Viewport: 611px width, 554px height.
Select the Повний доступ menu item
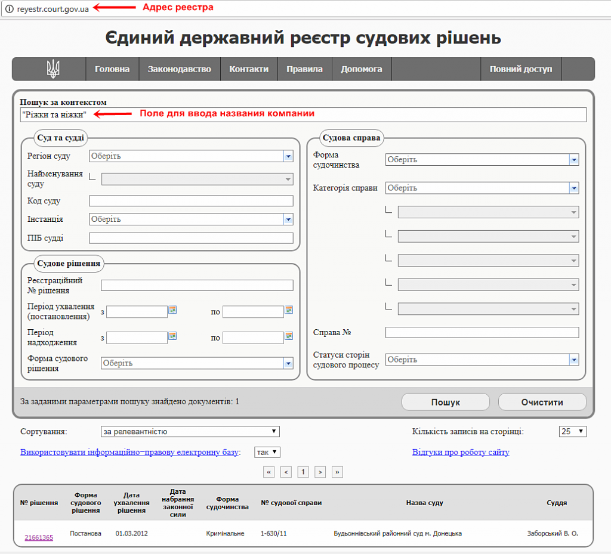click(521, 69)
